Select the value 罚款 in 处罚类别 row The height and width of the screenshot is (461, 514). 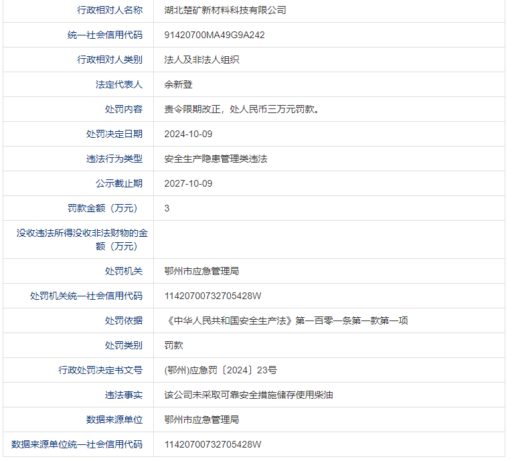pyautogui.click(x=174, y=345)
